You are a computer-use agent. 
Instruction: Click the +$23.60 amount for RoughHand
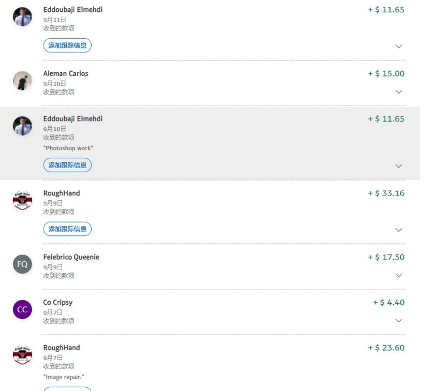pos(386,348)
